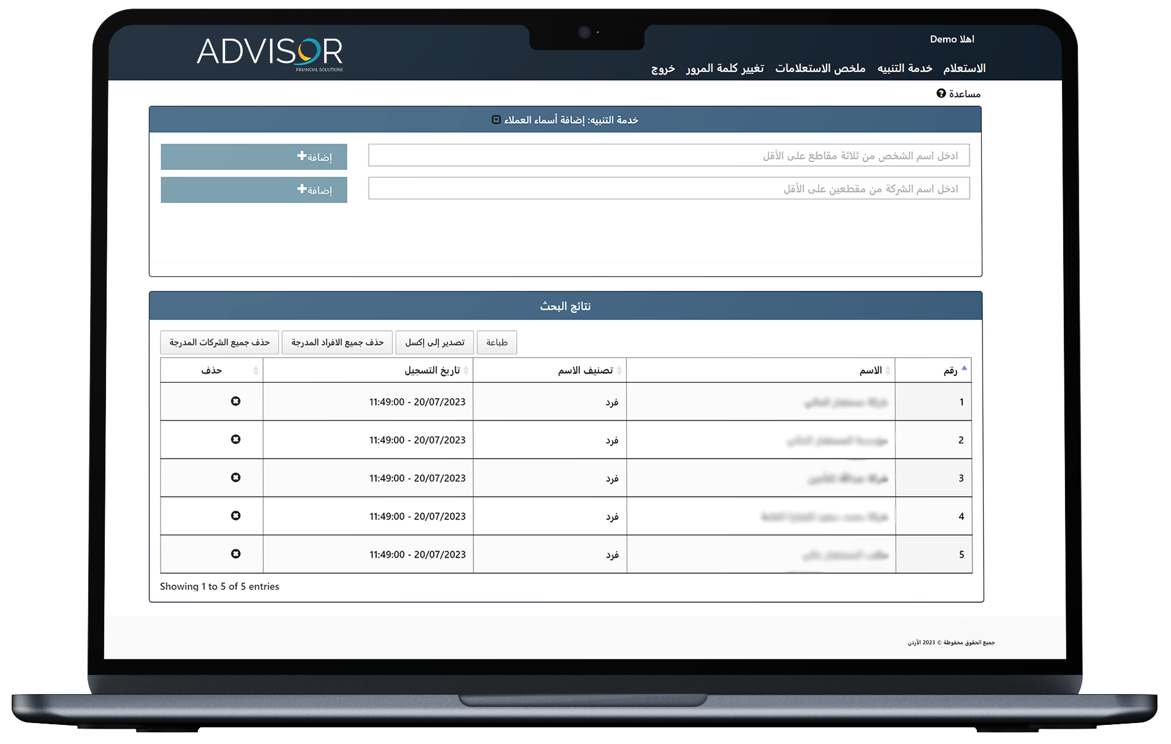This screenshot has height=744, width=1171.
Task: Sort table by تصنيف الاسم column
Action: click(550, 370)
